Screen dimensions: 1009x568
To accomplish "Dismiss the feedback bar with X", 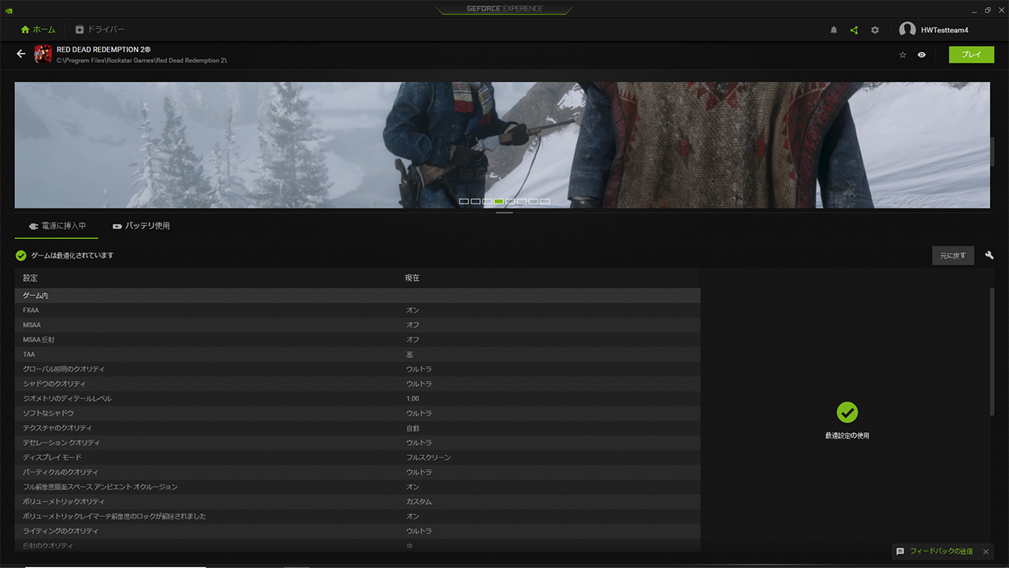I will pos(985,551).
